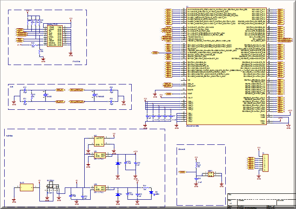Select the 8-pin header connector on the right
296x209 pixels.
point(265,163)
